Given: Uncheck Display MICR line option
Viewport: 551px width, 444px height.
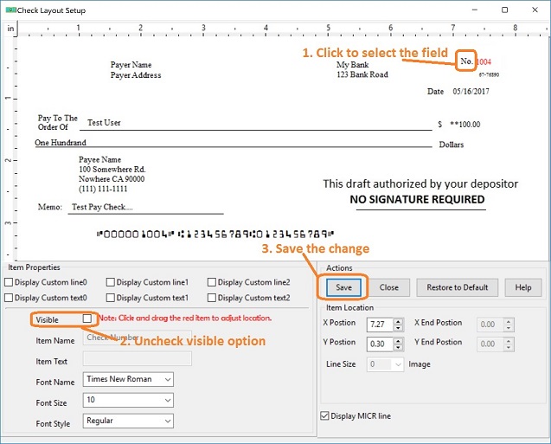Looking at the screenshot, I should pos(324,416).
